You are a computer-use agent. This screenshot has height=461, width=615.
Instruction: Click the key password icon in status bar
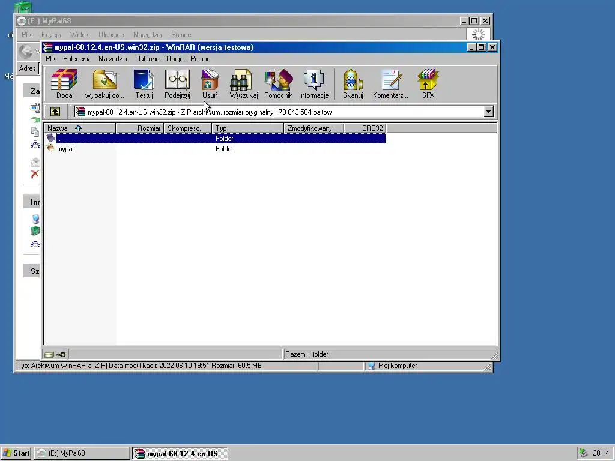61,354
